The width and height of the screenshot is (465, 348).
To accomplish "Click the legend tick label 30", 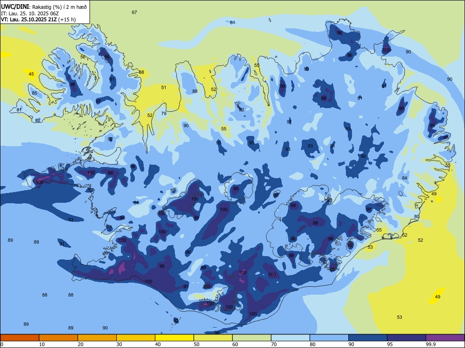I will 119,344.
